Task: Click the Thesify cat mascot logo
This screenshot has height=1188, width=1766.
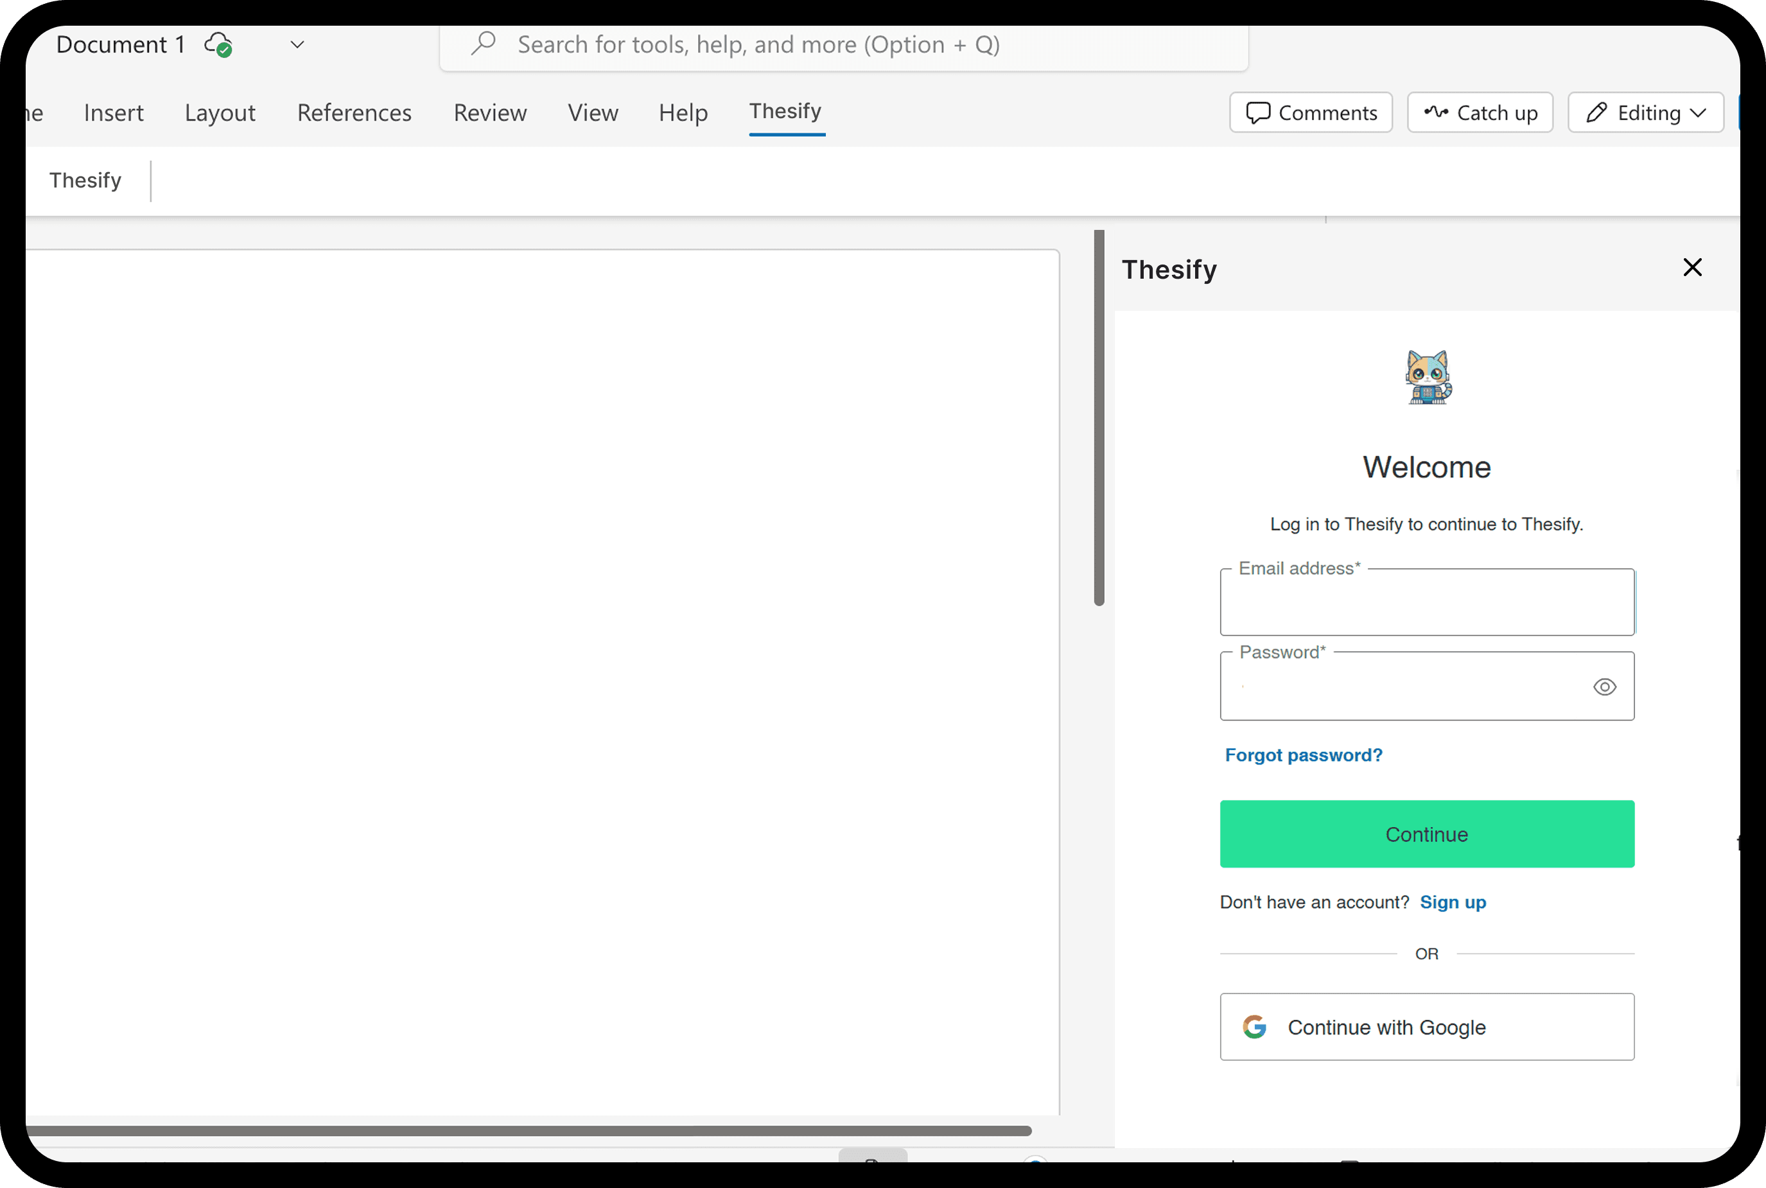Action: pos(1428,378)
